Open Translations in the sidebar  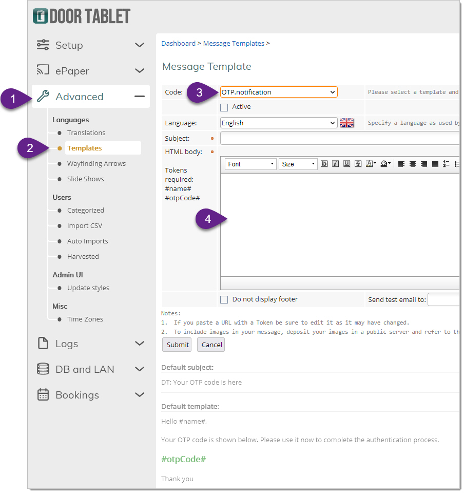tap(86, 132)
